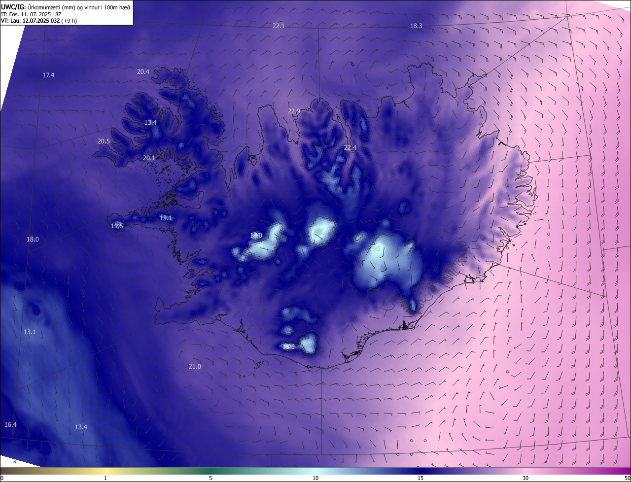Click the color scale tick labeled 15
631x482 pixels.
[421, 478]
